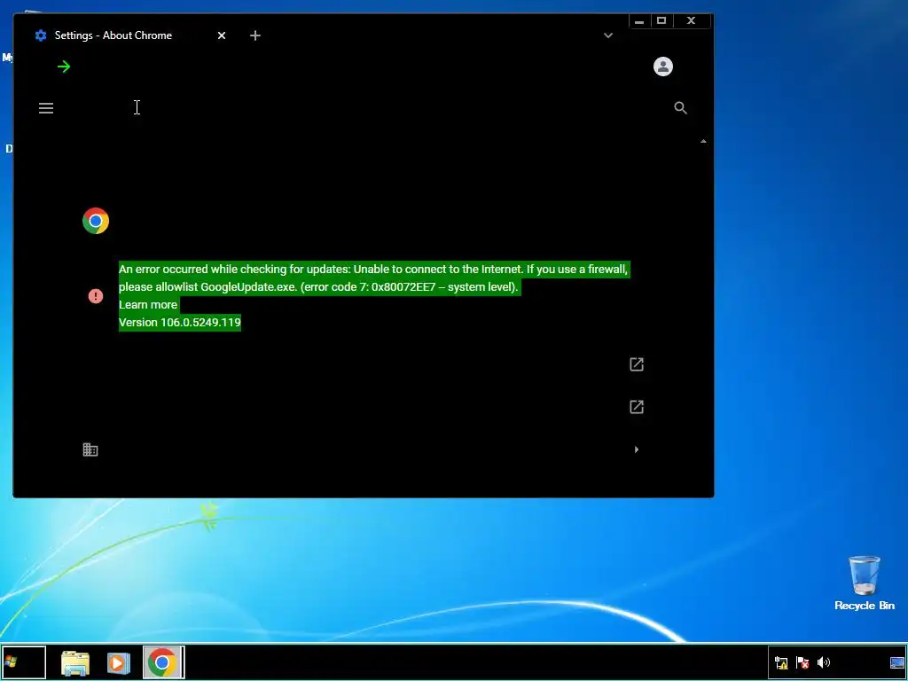Open the Action Center flag icon
The height and width of the screenshot is (681, 908).
point(802,662)
